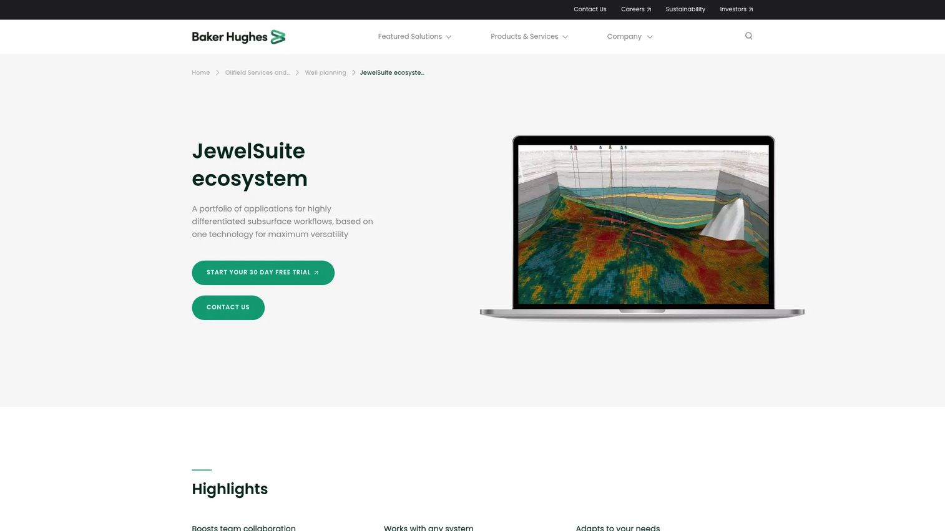Screen dimensions: 945x531
Task: Open the Careers external link
Action: click(636, 9)
